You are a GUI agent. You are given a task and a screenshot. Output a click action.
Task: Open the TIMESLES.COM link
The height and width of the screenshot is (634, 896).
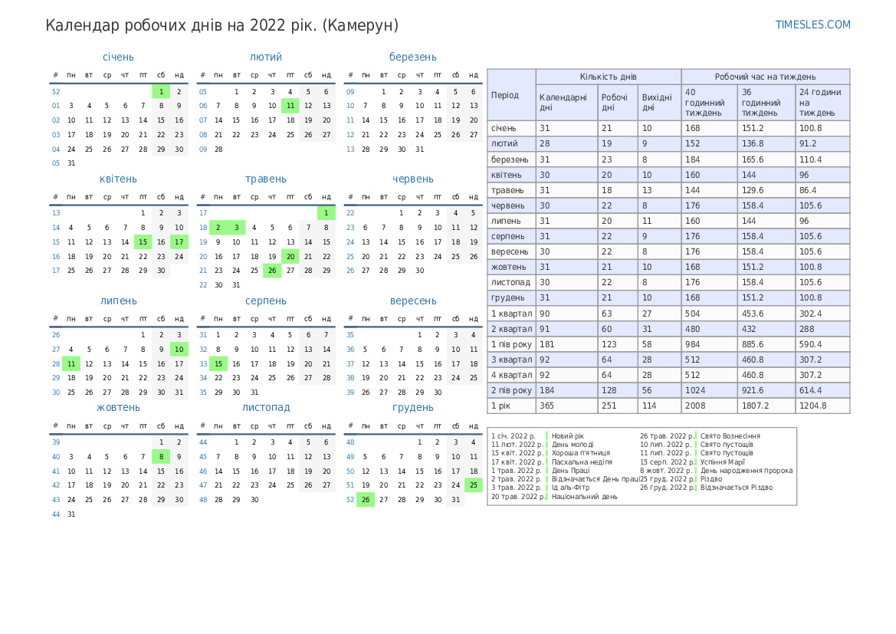812,25
